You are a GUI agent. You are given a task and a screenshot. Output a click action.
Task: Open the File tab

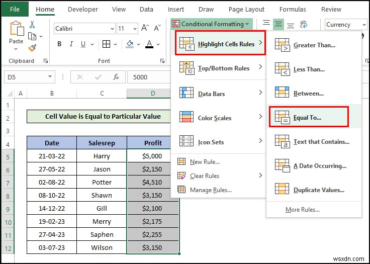15,9
